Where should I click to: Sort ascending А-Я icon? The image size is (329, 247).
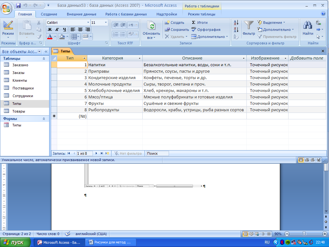click(x=236, y=23)
